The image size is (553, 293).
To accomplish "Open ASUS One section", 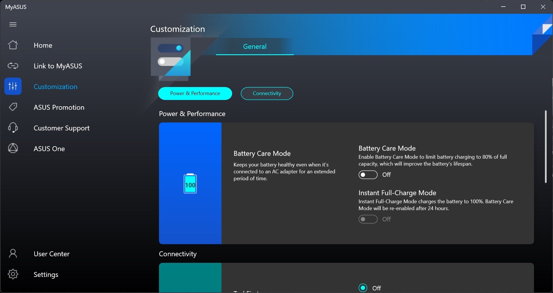I will pyautogui.click(x=49, y=149).
